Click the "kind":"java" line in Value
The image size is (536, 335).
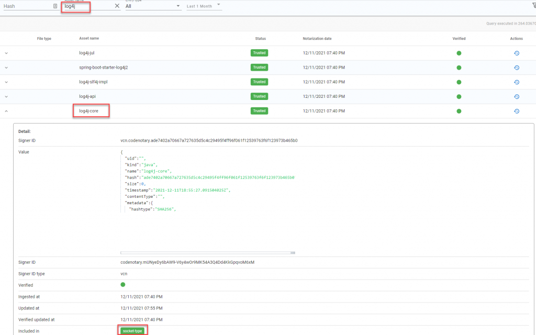[x=140, y=165]
